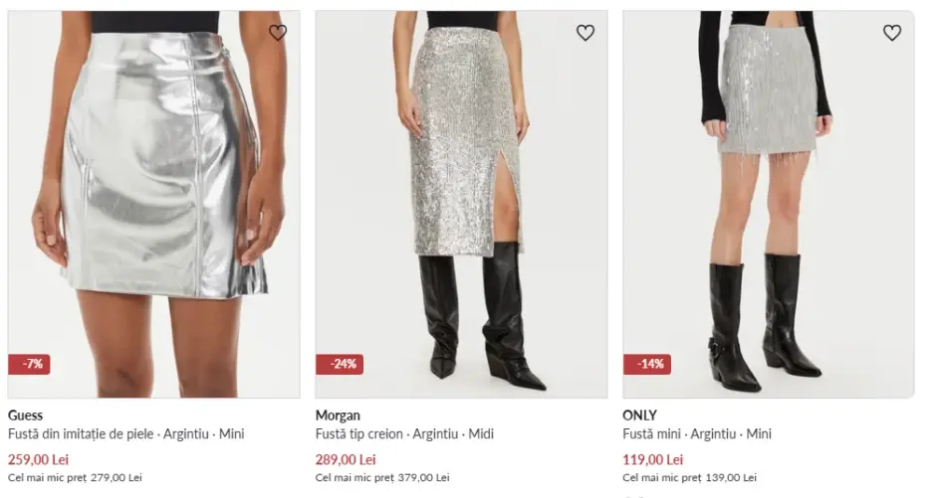Open "Fustă mini · Argintiu · Mini" title
This screenshot has width=936, height=498.
coord(696,434)
